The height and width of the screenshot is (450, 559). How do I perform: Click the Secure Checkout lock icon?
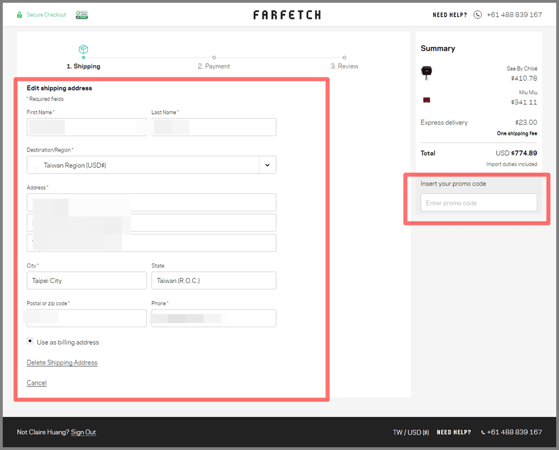(x=20, y=15)
